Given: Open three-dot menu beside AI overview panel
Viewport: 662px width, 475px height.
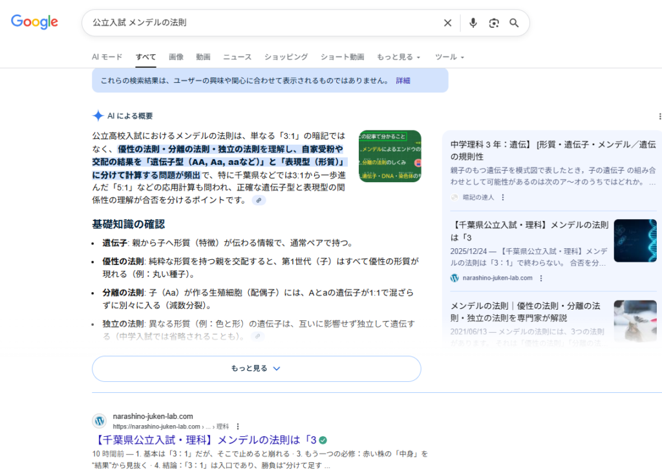Looking at the screenshot, I should (x=659, y=116).
